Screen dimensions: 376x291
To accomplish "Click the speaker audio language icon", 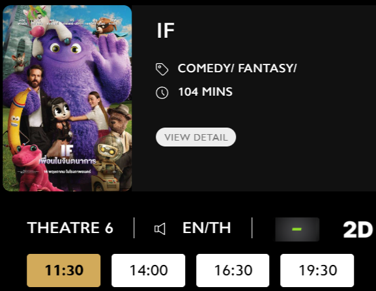I will click(160, 229).
